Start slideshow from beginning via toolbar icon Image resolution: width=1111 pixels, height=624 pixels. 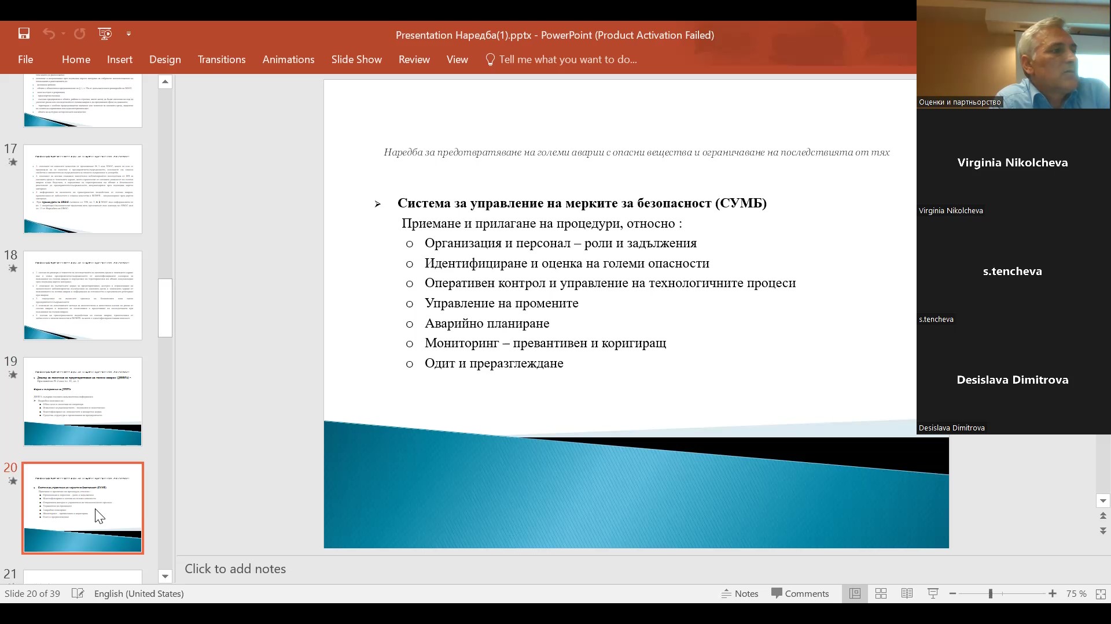pyautogui.click(x=105, y=34)
